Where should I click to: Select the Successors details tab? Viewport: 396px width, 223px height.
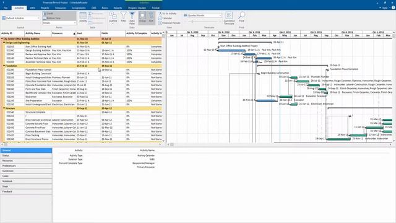click(26, 171)
